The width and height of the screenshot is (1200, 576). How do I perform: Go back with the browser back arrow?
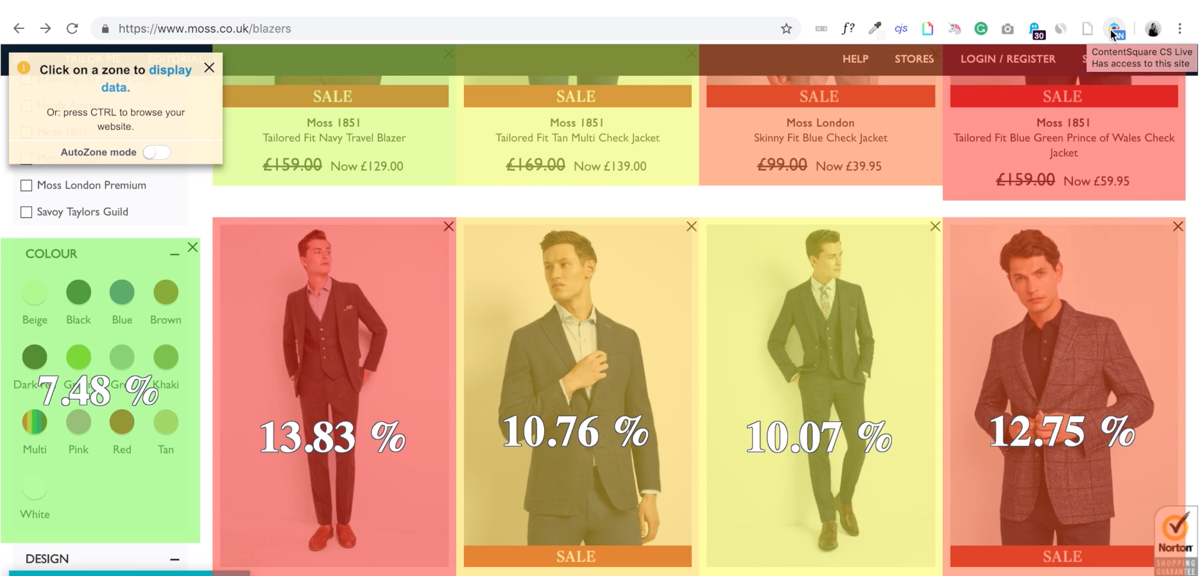point(19,28)
